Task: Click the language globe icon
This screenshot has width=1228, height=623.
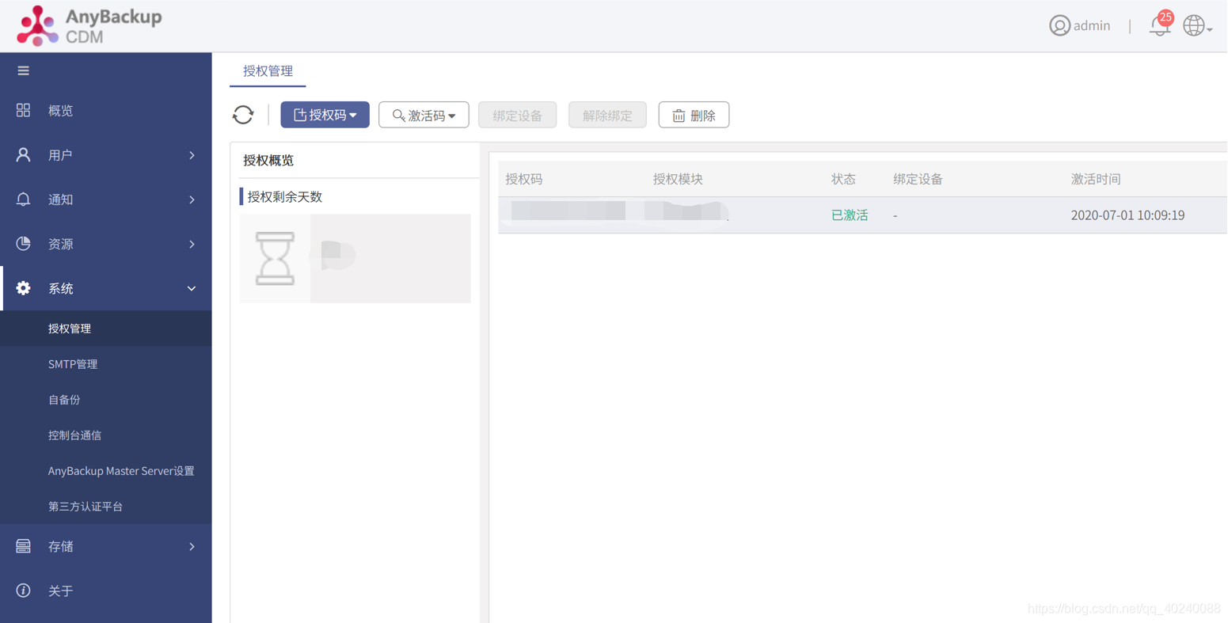Action: pos(1192,25)
